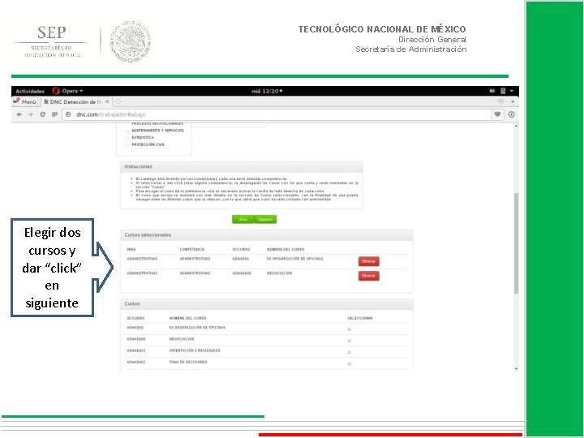
Task: Click the scrollbar up arrow
Action: [516, 127]
